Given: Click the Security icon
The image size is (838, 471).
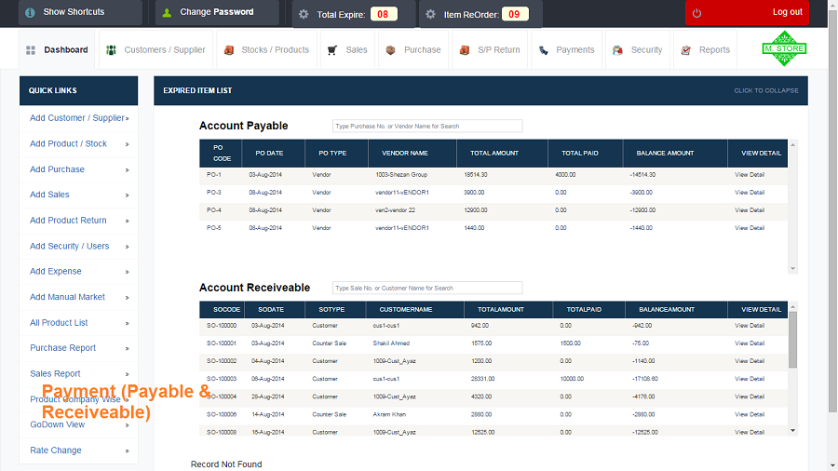Looking at the screenshot, I should click(x=618, y=50).
